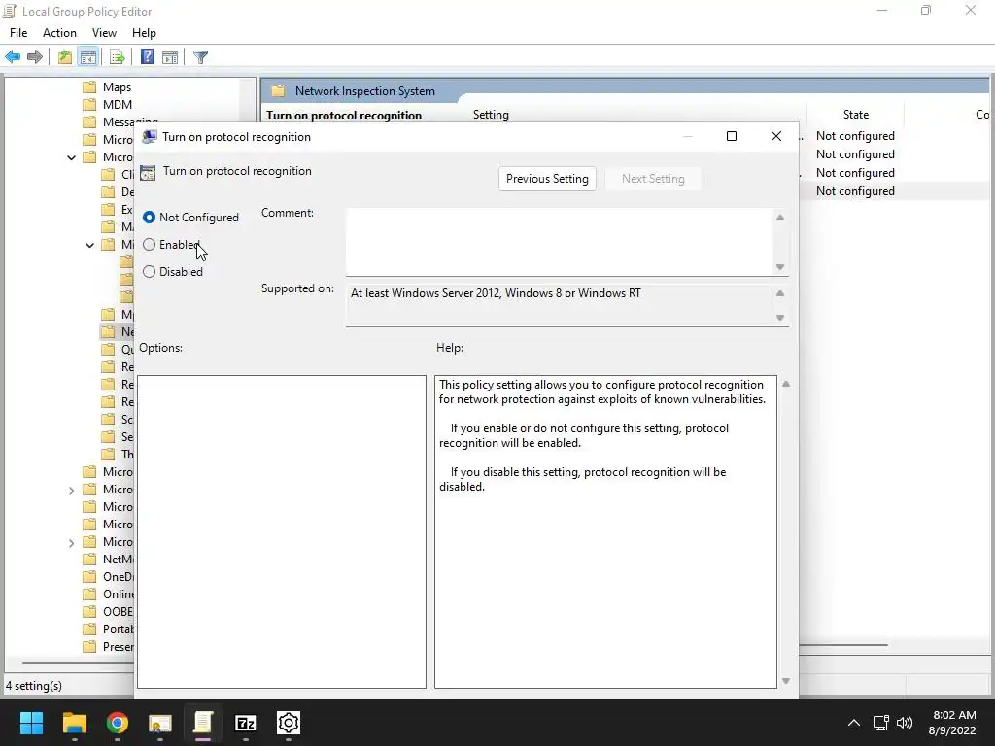Viewport: 995px width, 746px height.
Task: Click the State column header
Action: pyautogui.click(x=855, y=115)
